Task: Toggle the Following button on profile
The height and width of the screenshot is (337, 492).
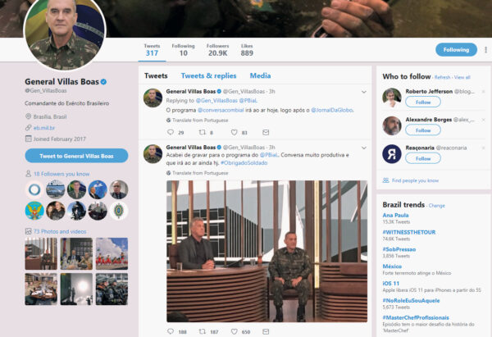Action: tap(456, 49)
